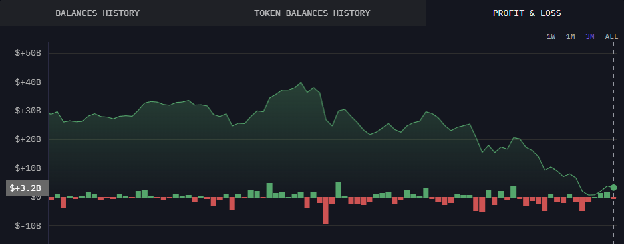Click the $+40B axis label
Viewport: 624px width, 244px height.
28,82
